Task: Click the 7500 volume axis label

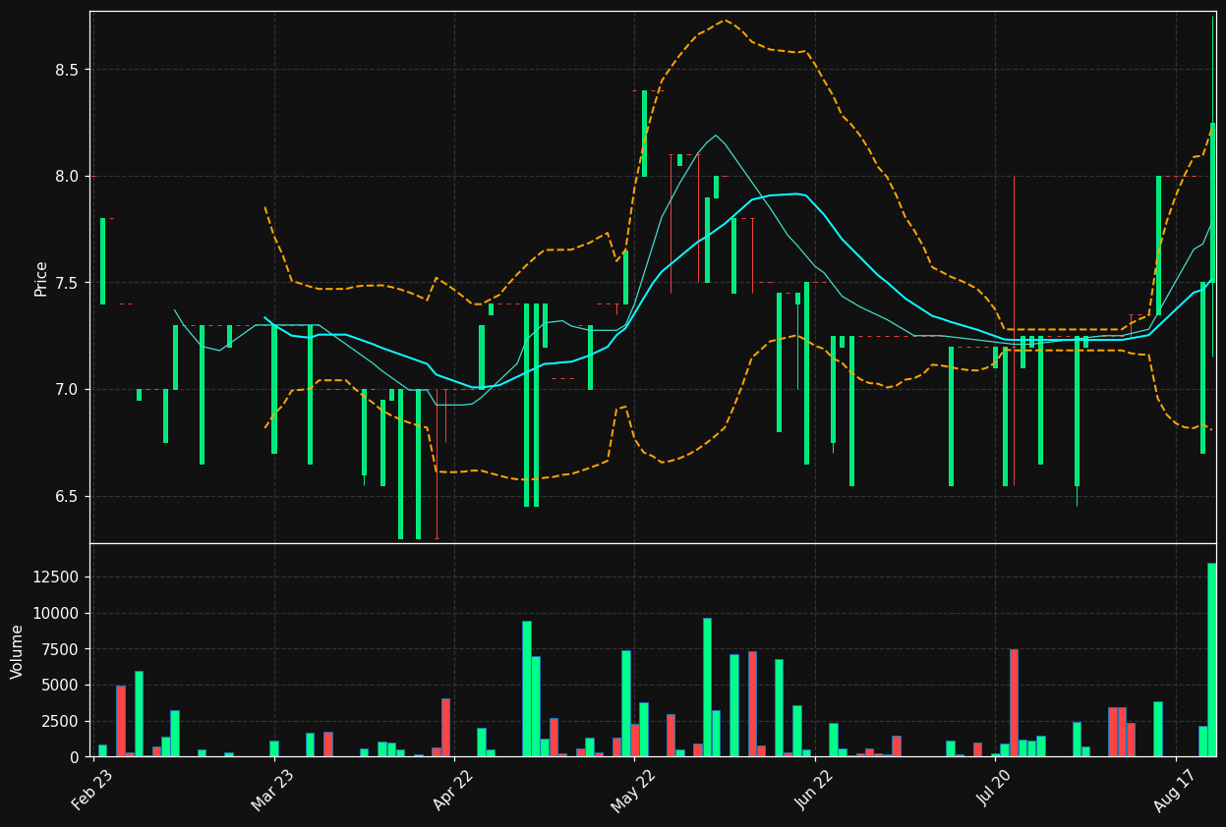Action: point(61,649)
